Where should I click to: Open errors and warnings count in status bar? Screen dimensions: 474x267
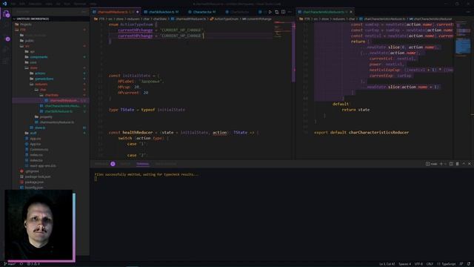click(33, 264)
